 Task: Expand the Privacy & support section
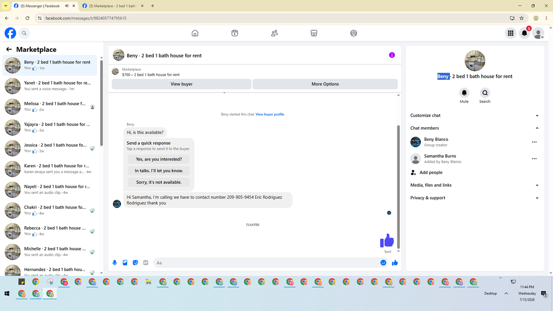click(475, 198)
